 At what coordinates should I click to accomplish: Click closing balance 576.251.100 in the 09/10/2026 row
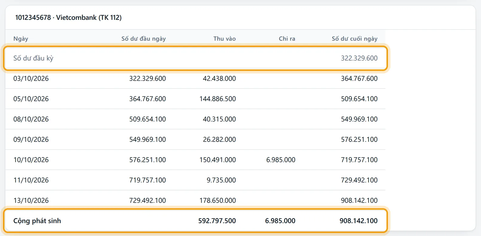tap(359, 139)
